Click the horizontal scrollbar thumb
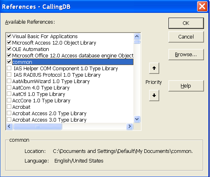The height and width of the screenshot is (177, 210). pos(37,126)
